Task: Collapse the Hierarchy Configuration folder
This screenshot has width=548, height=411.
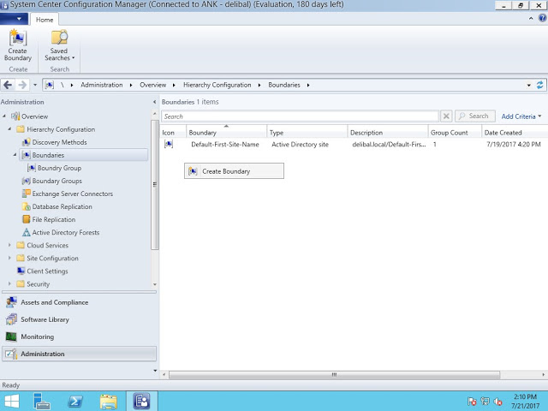Action: pyautogui.click(x=10, y=129)
